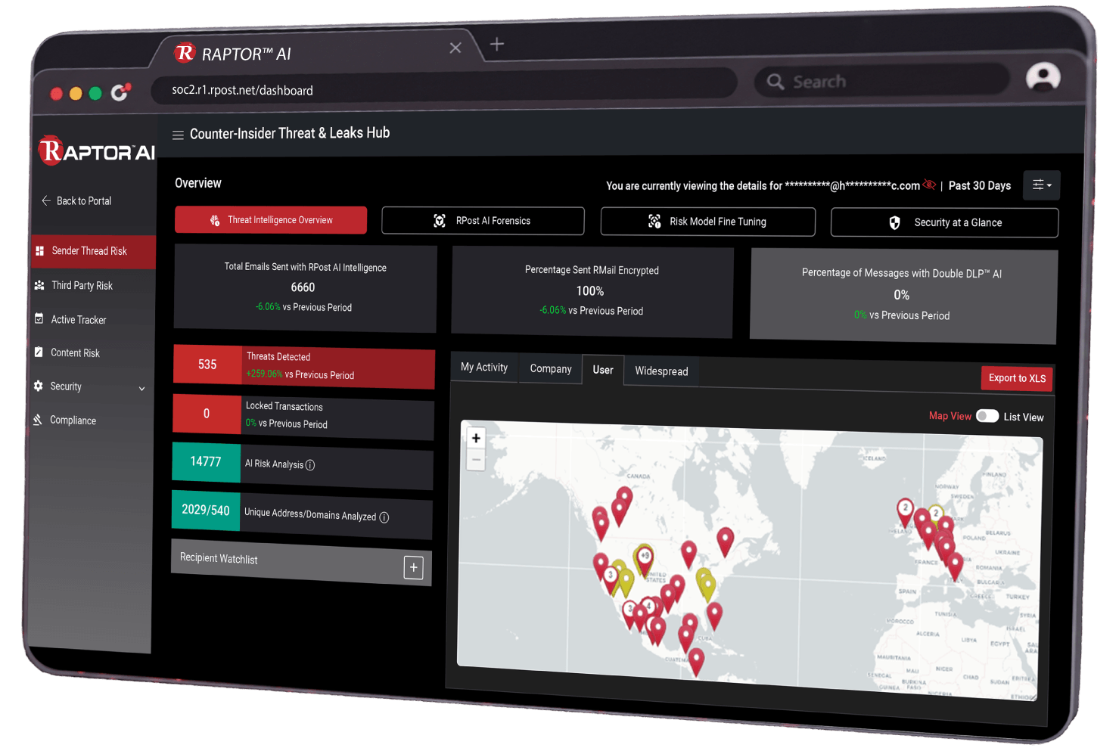Open RPost AI Forensics
This screenshot has height=751, width=1119.
[x=483, y=221]
